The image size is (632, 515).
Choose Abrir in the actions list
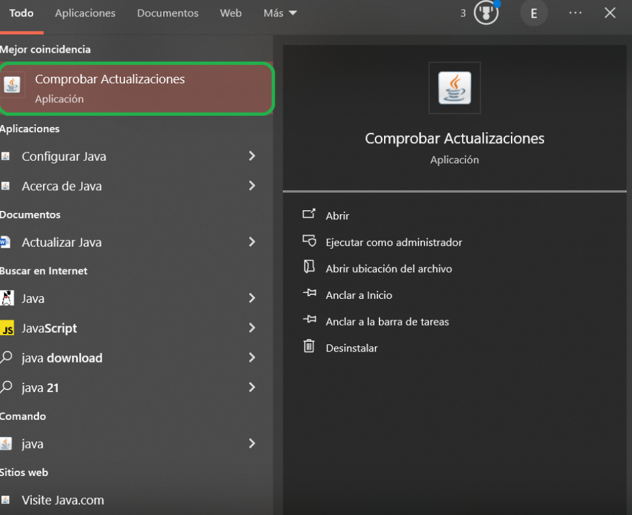(337, 216)
